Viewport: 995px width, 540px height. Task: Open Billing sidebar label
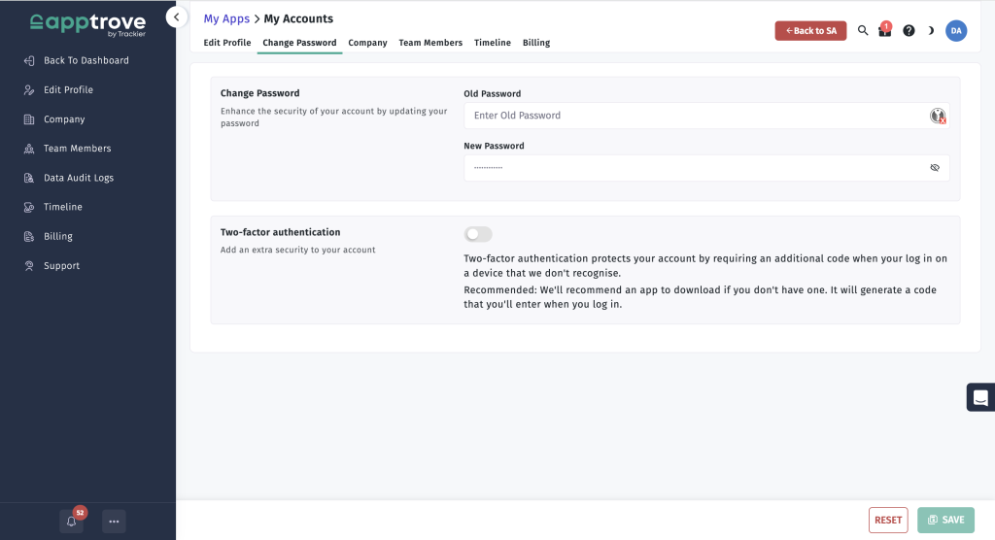pos(57,237)
